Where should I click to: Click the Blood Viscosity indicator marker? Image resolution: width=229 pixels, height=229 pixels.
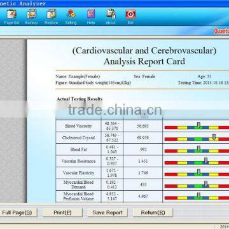(198, 125)
